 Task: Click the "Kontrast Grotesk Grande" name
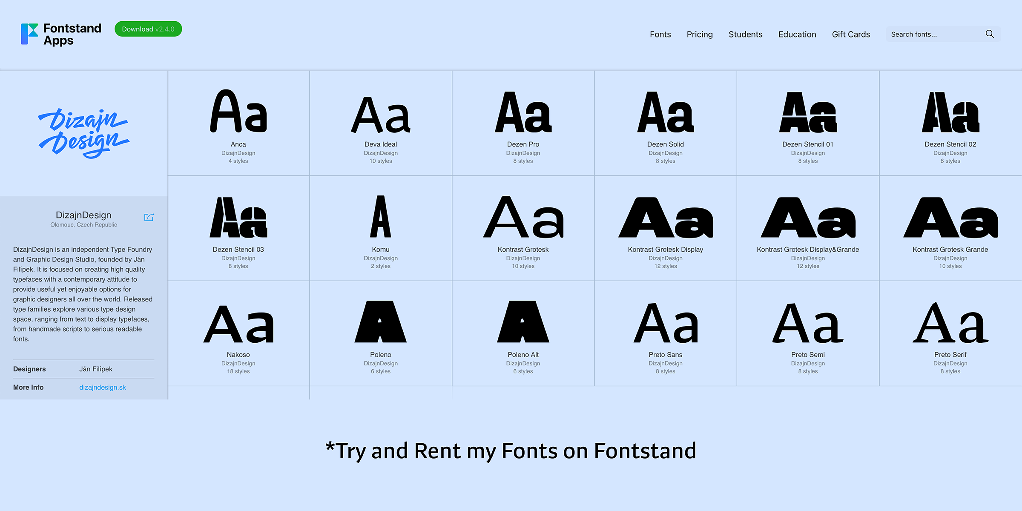pos(950,250)
